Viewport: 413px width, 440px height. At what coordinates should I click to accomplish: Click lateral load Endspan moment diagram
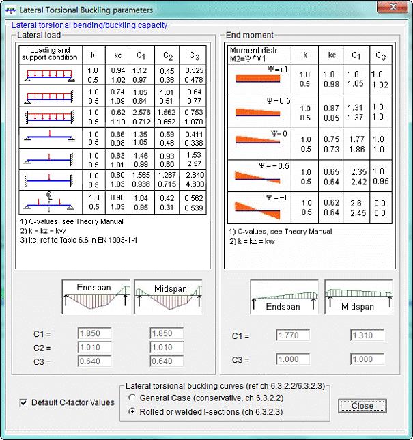point(96,297)
